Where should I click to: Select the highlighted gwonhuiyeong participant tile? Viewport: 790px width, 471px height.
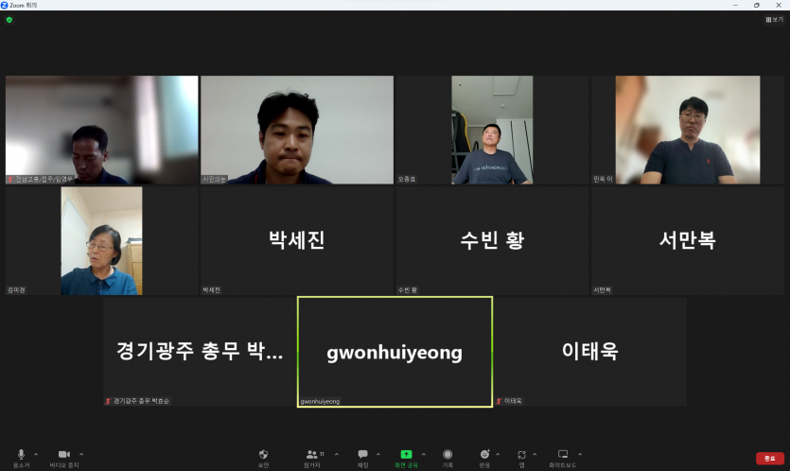pyautogui.click(x=395, y=352)
